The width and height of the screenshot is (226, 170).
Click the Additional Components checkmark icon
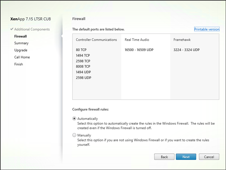(x=12, y=29)
